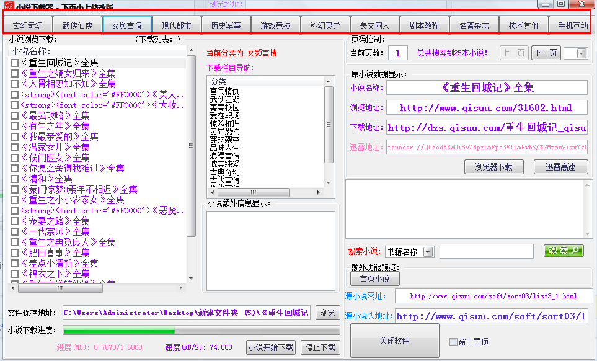This screenshot has width=597, height=361.
Task: Select 武侠江湖 category entry
Action: pos(224,99)
